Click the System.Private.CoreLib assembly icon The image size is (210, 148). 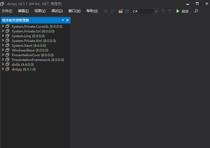tap(8, 26)
